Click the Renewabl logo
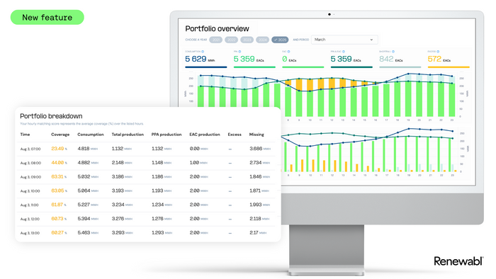This screenshot has width=496, height=279. pos(458,261)
